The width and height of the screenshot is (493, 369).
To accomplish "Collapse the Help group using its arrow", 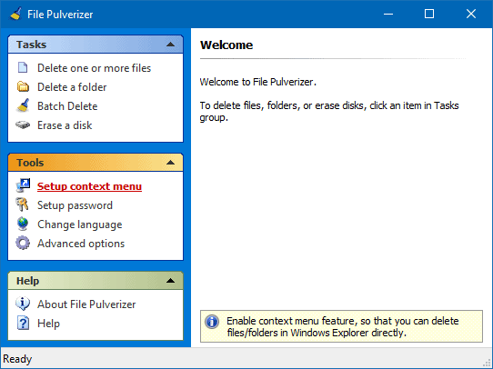I will coord(170,281).
